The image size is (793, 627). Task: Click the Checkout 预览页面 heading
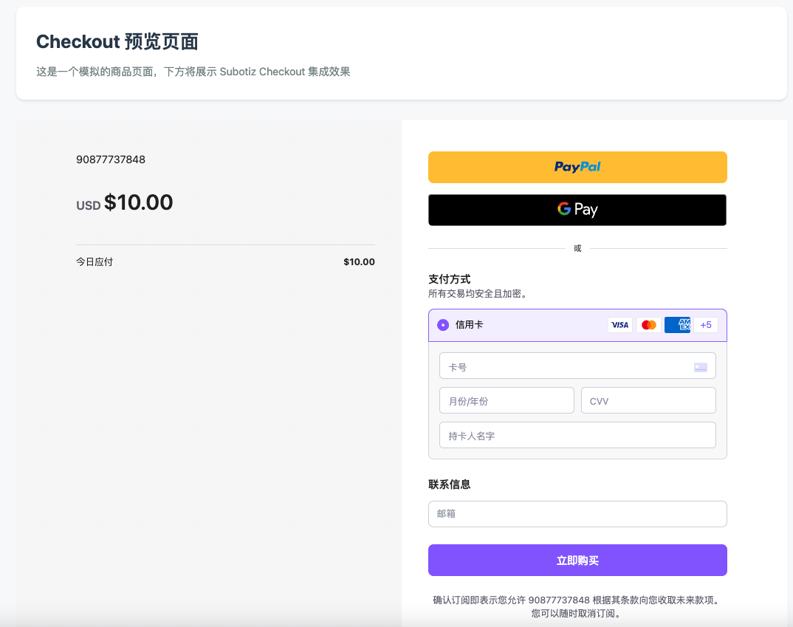[117, 42]
